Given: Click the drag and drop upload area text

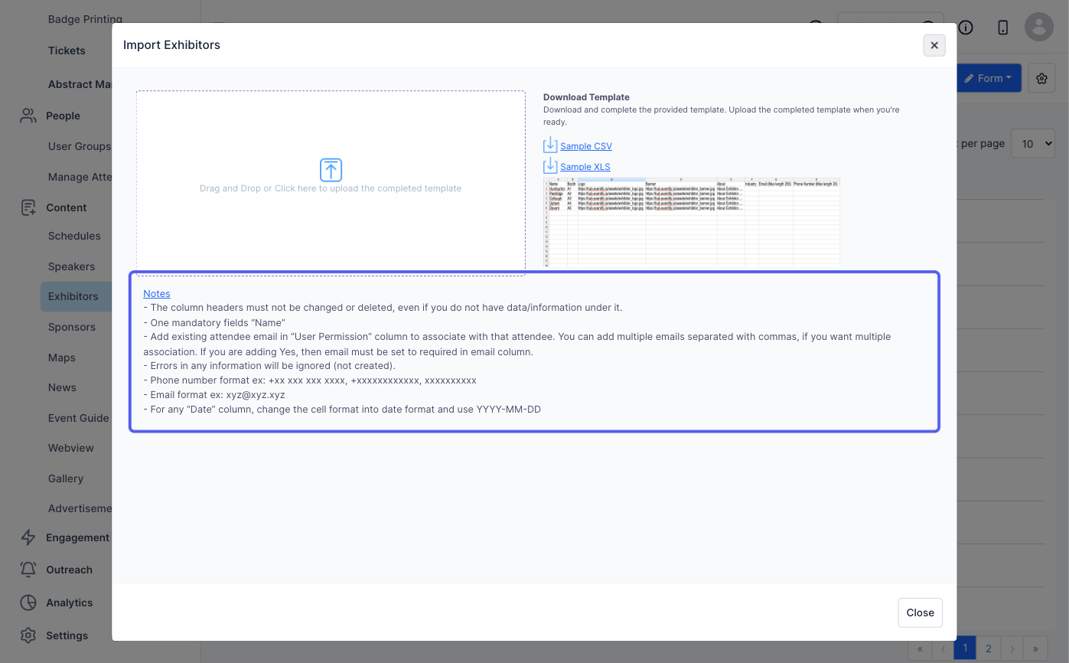Looking at the screenshot, I should point(331,188).
